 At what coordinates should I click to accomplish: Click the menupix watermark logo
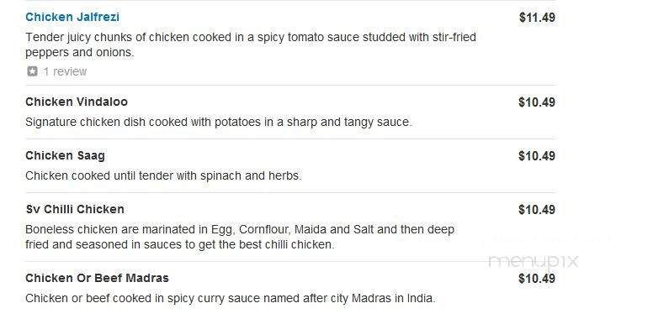tap(533, 260)
